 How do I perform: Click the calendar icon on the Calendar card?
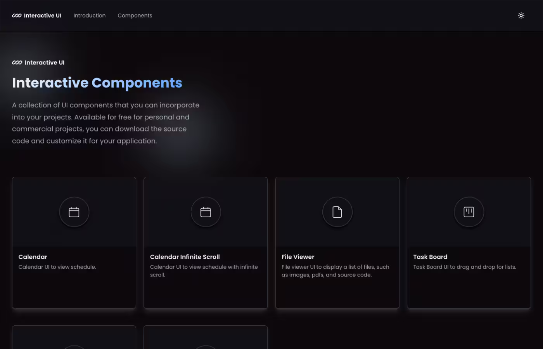point(74,212)
